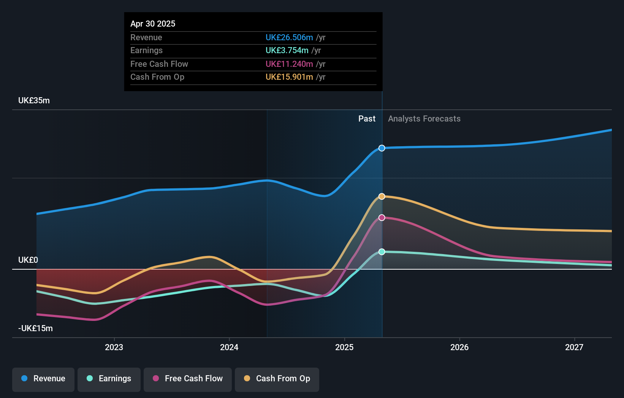This screenshot has width=624, height=398.
Task: Select the blue Revenue data point marker
Action: 382,148
